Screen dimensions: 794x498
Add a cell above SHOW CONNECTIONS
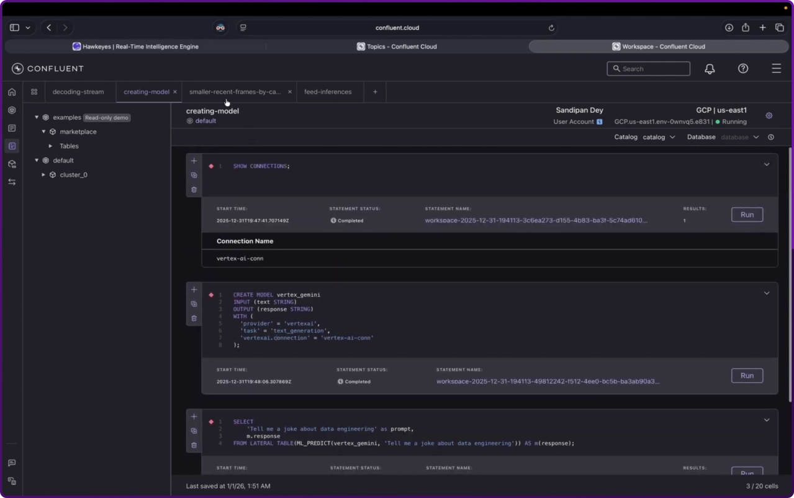[x=194, y=161]
